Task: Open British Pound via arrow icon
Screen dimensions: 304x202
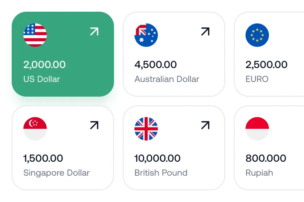Action: point(205,126)
